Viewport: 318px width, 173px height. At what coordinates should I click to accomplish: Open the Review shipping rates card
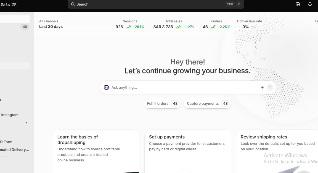pyautogui.click(x=277, y=151)
